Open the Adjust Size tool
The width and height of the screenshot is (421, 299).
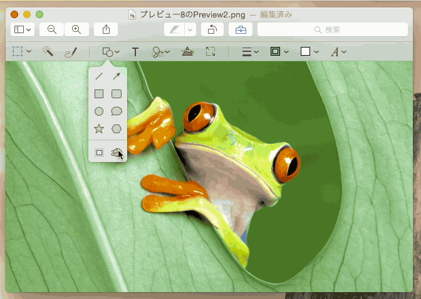pyautogui.click(x=210, y=51)
